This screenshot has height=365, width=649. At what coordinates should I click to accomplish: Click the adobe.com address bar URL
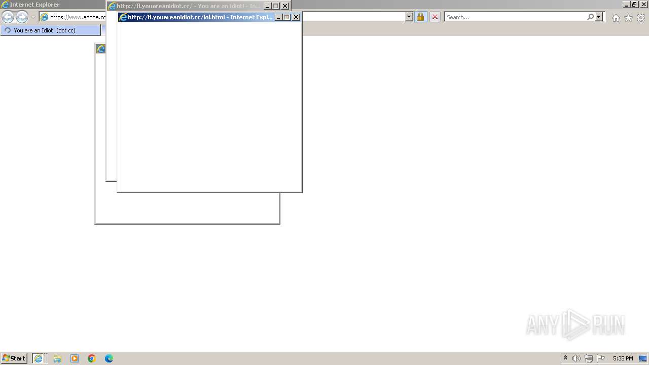78,17
